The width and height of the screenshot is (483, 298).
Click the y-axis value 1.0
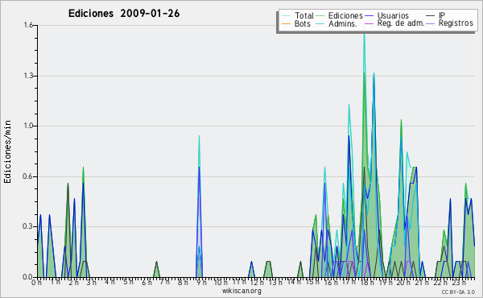pyautogui.click(x=28, y=126)
